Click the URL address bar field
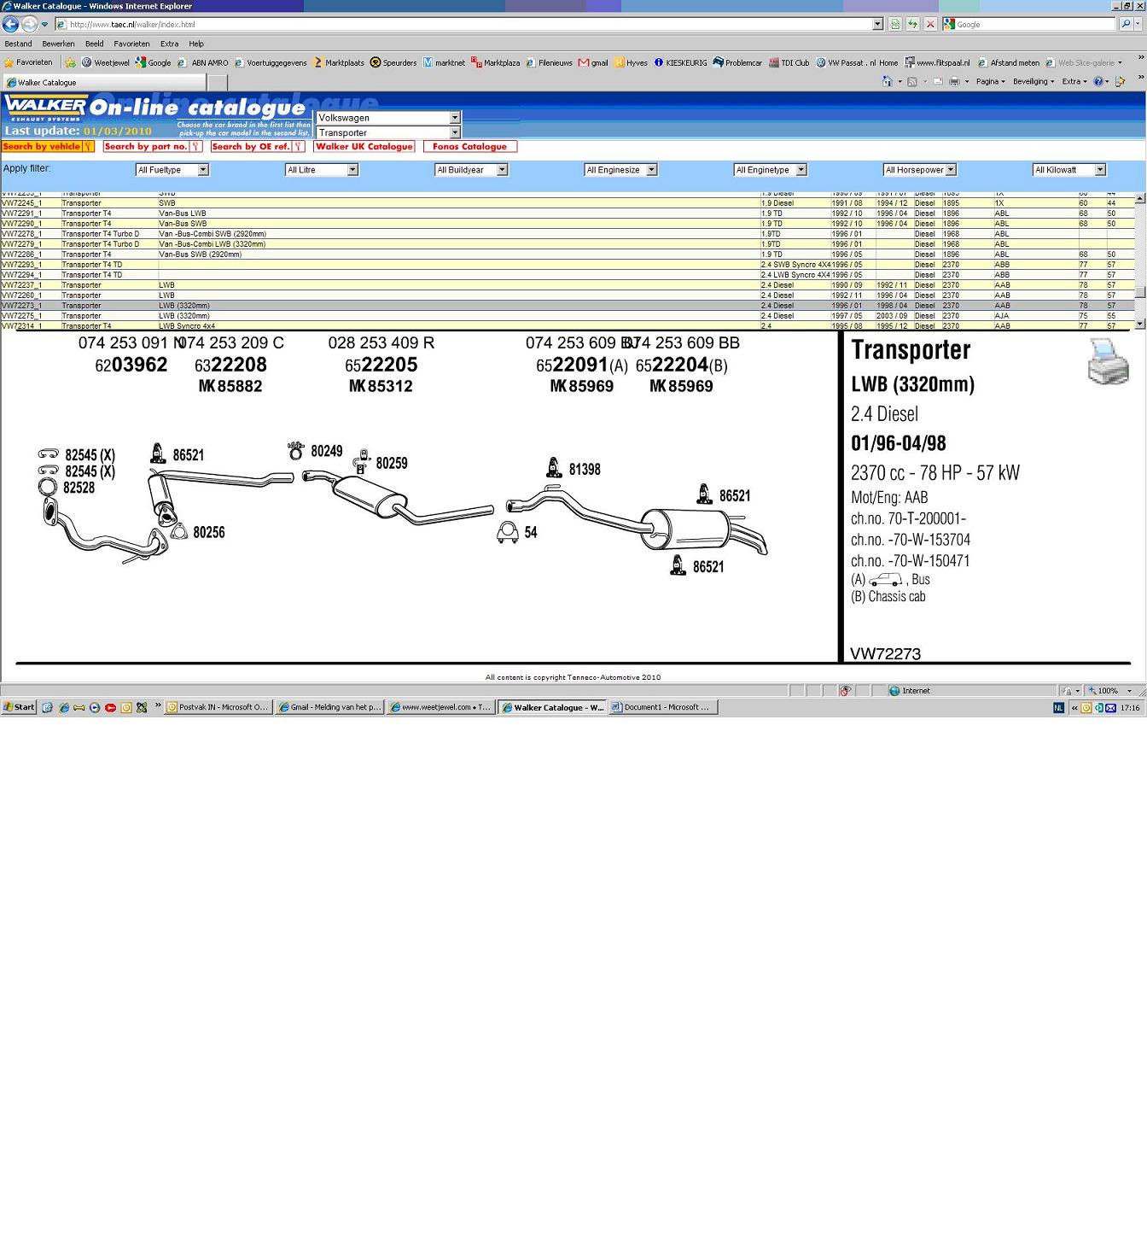The height and width of the screenshot is (1240, 1147). point(469,24)
